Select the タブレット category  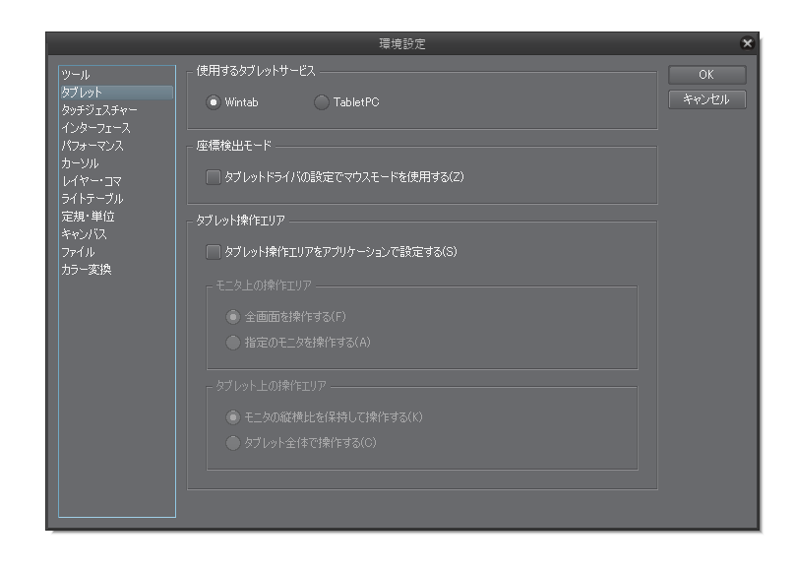click(x=83, y=93)
